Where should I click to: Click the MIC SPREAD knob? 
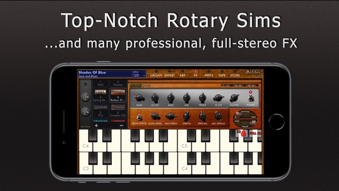(x=218, y=116)
